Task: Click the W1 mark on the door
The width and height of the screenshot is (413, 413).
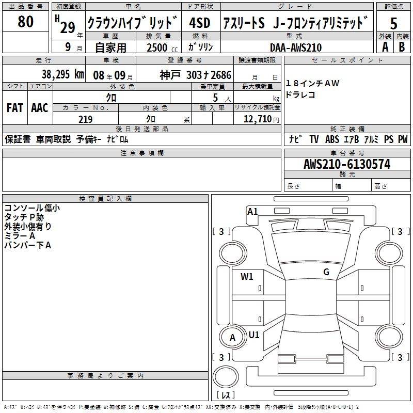Action: click(247, 277)
